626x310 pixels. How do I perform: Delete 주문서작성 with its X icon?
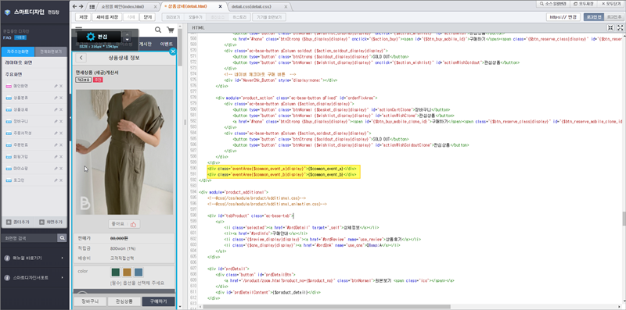coord(61,133)
